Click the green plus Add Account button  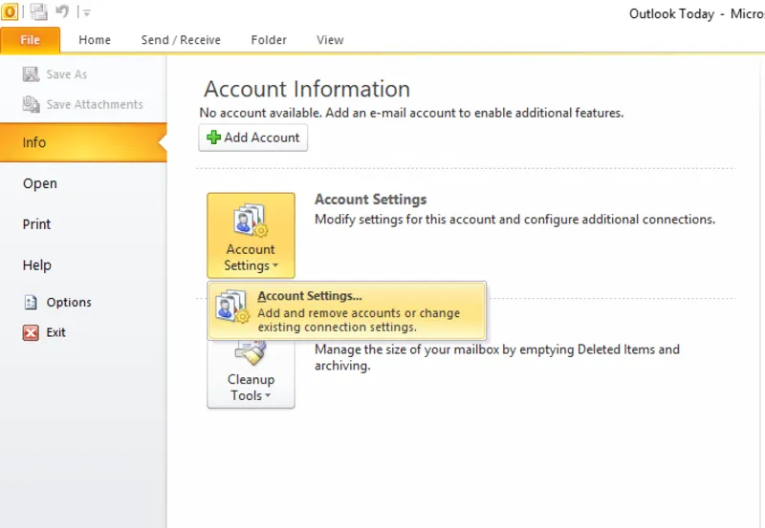[252, 137]
